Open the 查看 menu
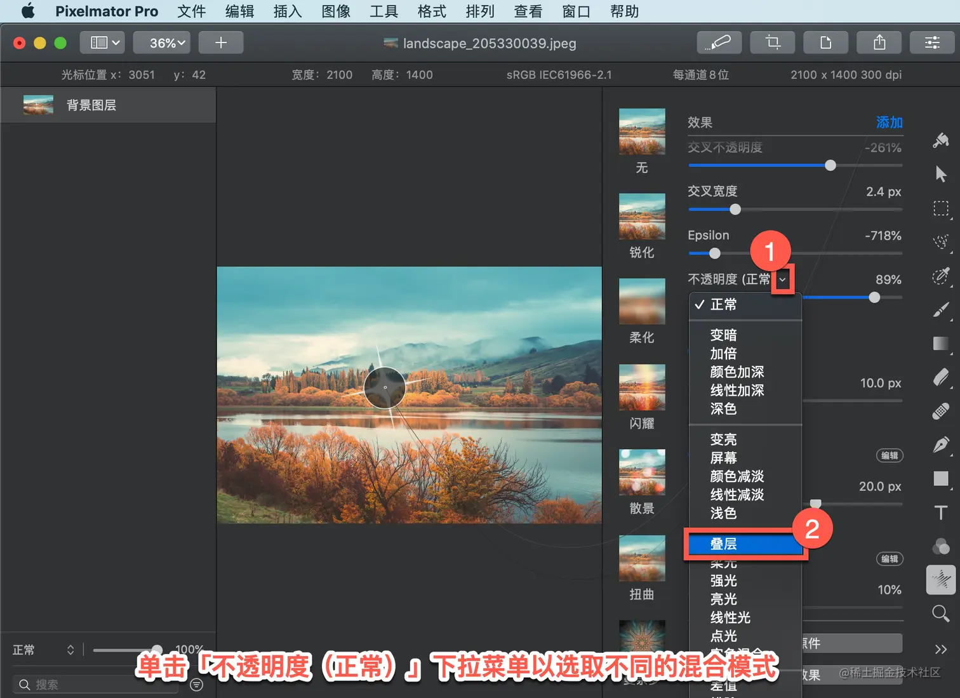960x698 pixels. [528, 11]
